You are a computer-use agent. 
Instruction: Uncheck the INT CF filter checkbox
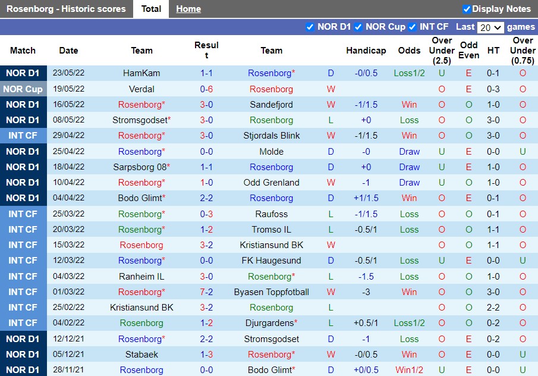coord(413,27)
